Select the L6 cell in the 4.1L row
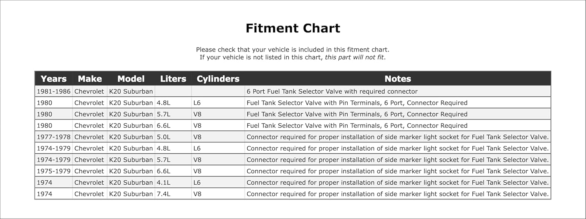586x219 pixels. (x=198, y=182)
